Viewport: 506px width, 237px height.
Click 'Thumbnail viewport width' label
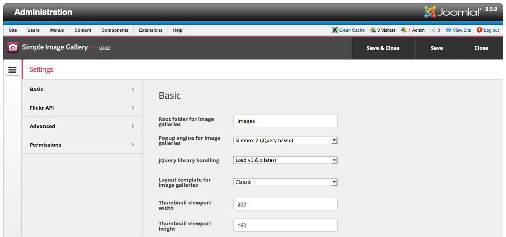pos(185,205)
